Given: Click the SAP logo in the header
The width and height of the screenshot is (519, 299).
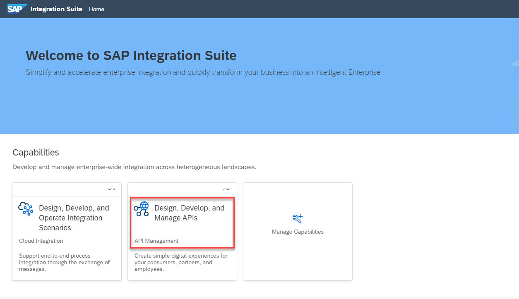Looking at the screenshot, I should (17, 9).
